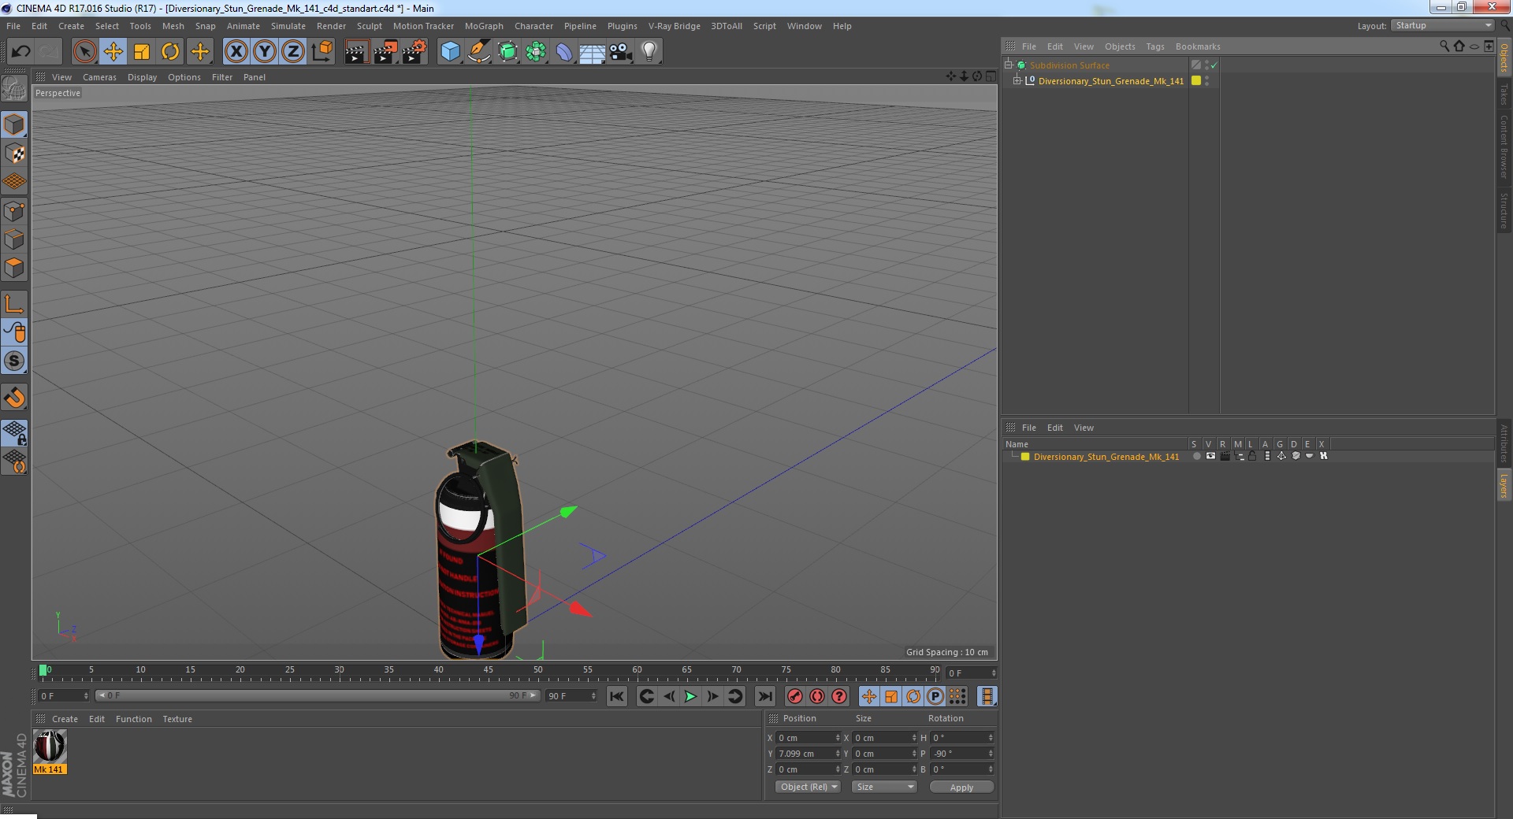Click the Mk 141 material thumbnail
This screenshot has width=1513, height=819.
point(50,746)
